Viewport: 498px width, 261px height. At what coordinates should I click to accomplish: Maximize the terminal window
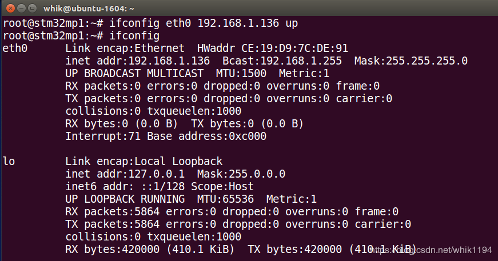coord(31,9)
